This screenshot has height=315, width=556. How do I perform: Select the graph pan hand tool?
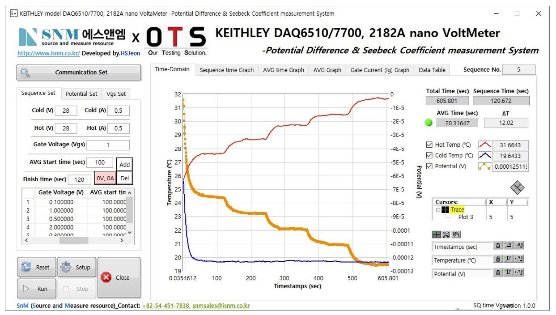pyautogui.click(x=456, y=234)
